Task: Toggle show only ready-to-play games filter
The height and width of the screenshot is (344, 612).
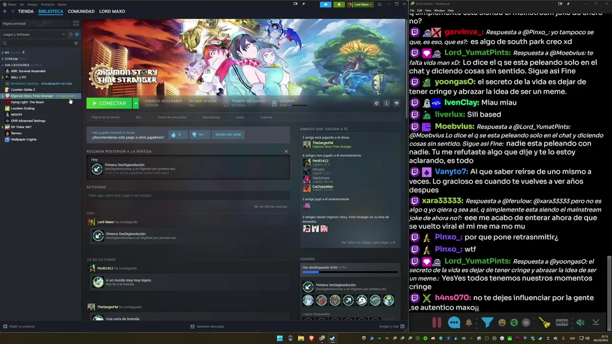Action: coord(77,34)
